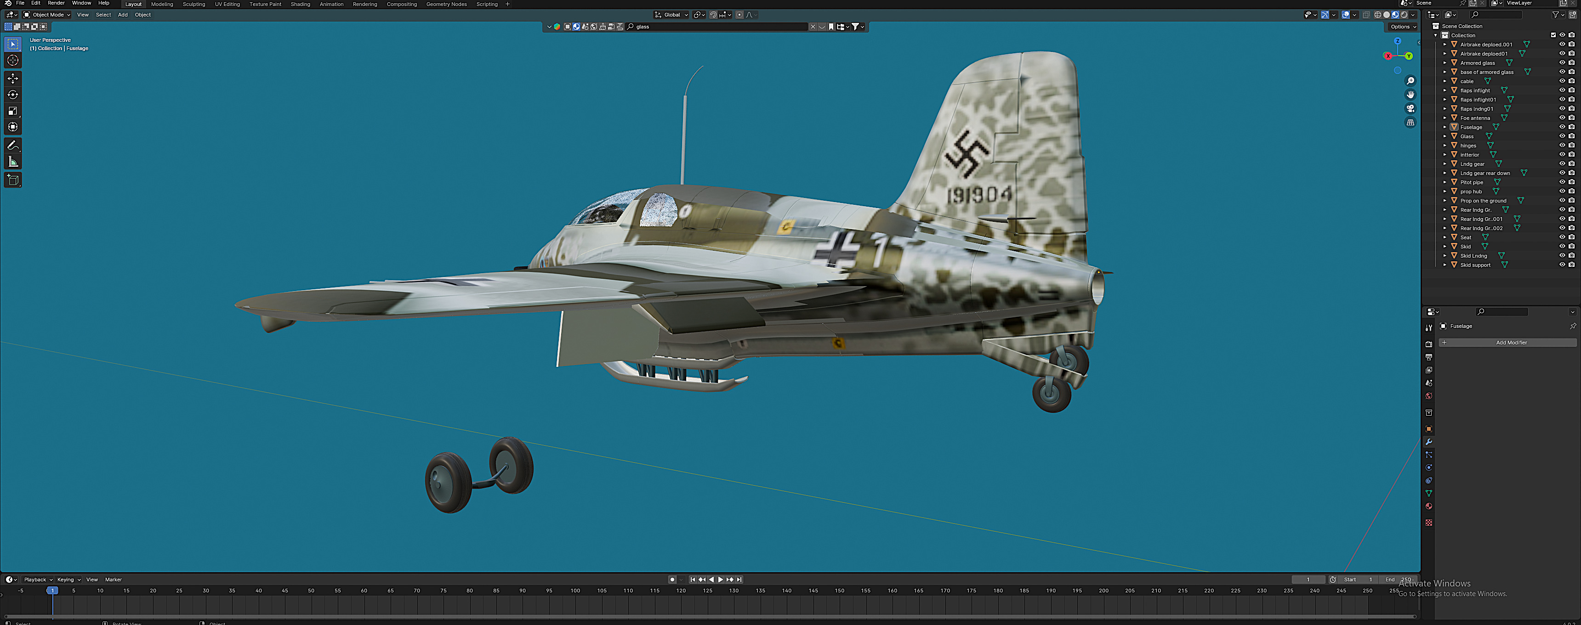Open timeline Marker menu
The width and height of the screenshot is (1581, 625).
114,580
